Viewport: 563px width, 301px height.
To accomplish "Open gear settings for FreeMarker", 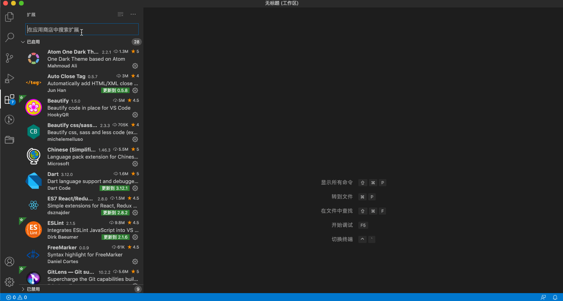I will [135, 262].
